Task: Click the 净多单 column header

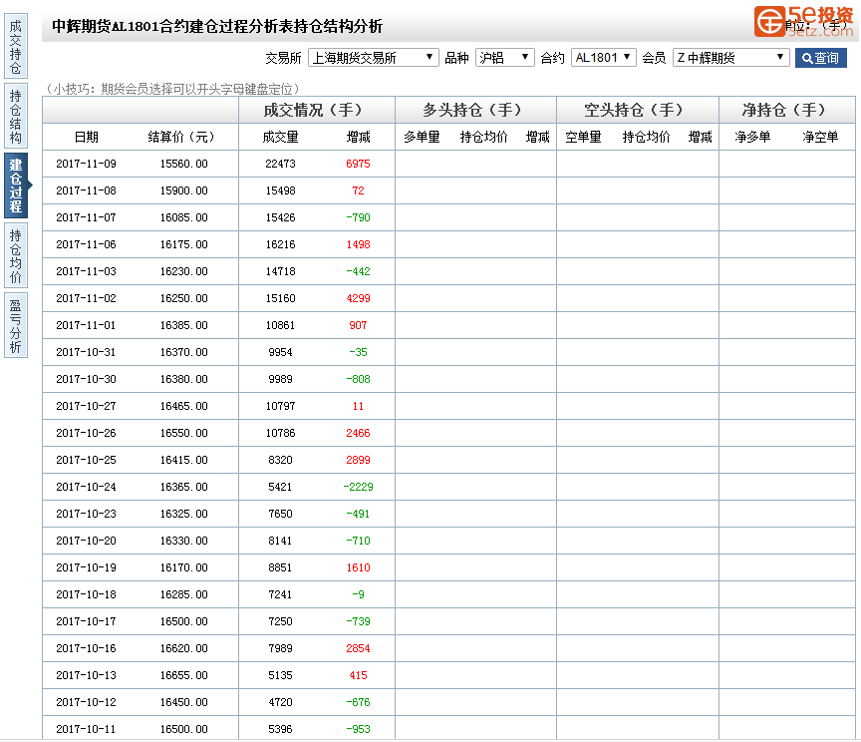Action: [752, 137]
